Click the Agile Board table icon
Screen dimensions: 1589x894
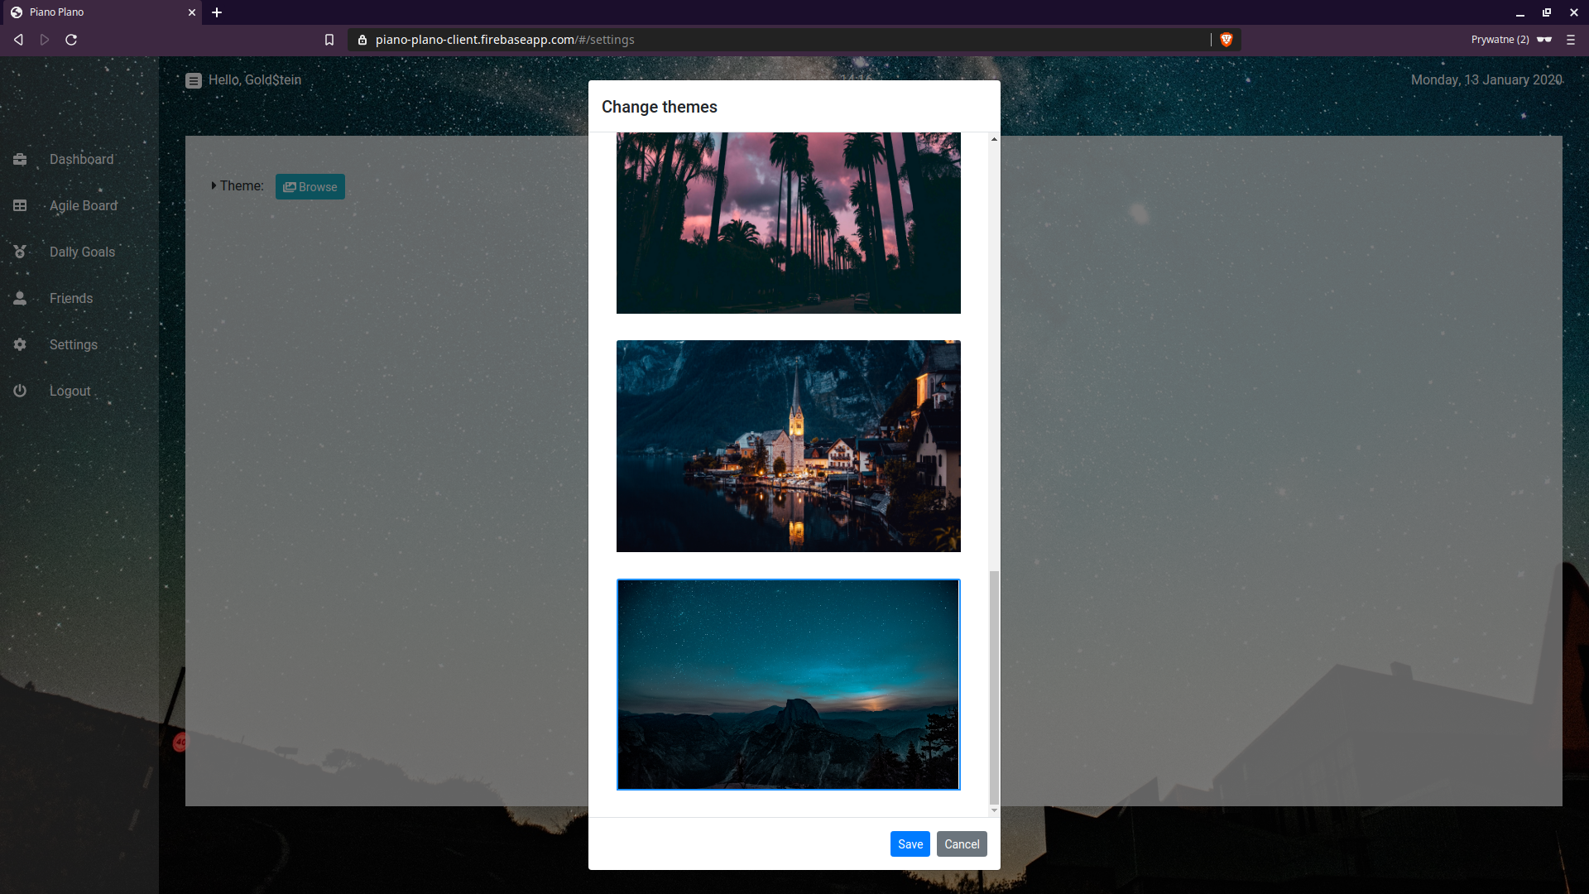point(20,205)
